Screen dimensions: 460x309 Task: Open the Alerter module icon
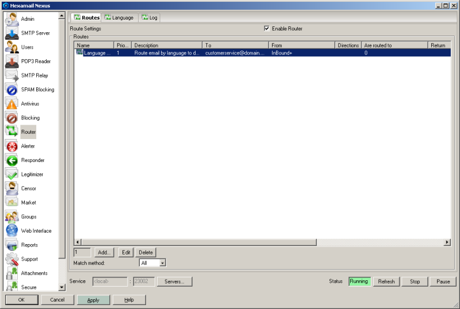pyautogui.click(x=12, y=146)
